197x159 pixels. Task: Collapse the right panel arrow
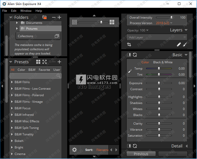point(195,86)
